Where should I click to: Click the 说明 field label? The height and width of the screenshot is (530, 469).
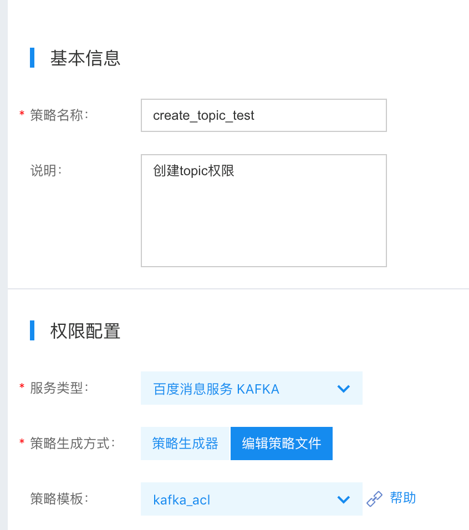(x=45, y=170)
